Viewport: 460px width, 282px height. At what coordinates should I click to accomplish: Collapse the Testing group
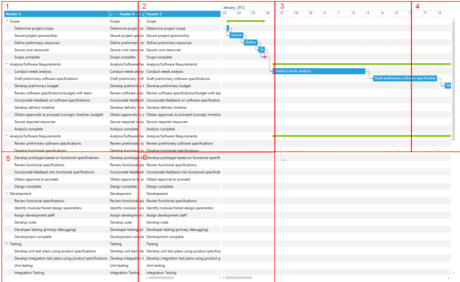pyautogui.click(x=6, y=244)
